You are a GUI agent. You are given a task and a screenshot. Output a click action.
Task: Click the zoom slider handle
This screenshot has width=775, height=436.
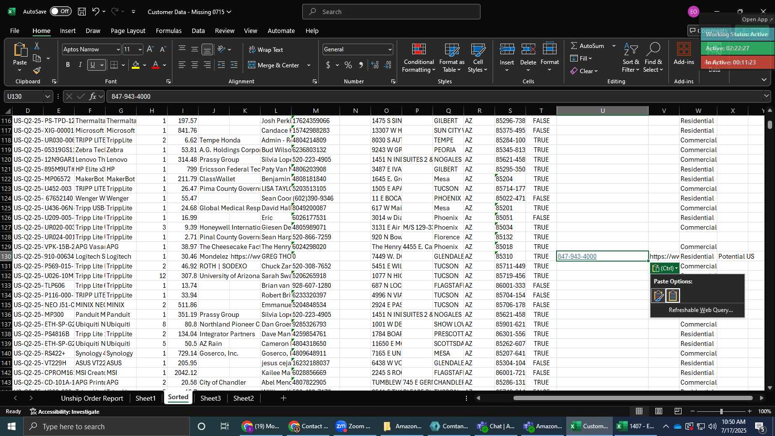(721, 411)
